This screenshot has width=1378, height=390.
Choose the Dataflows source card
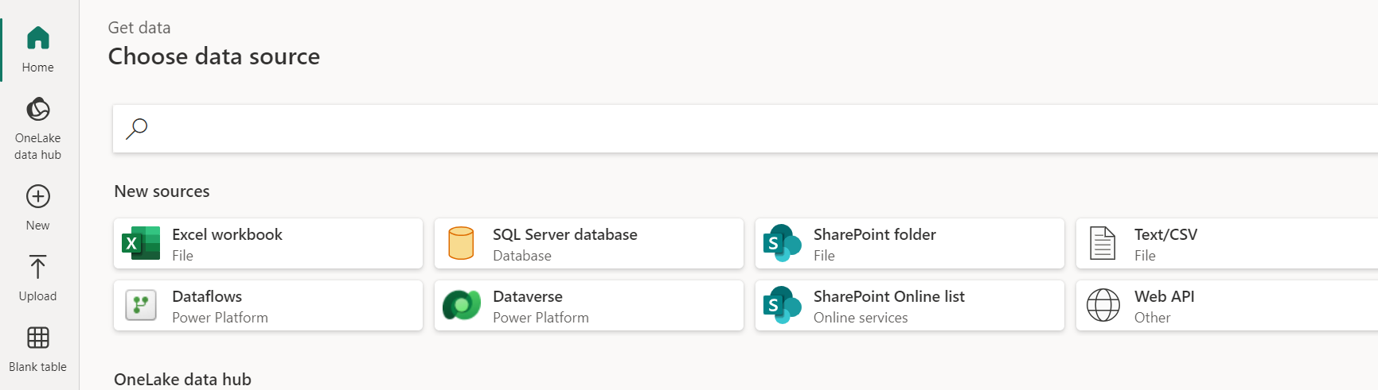coord(268,306)
